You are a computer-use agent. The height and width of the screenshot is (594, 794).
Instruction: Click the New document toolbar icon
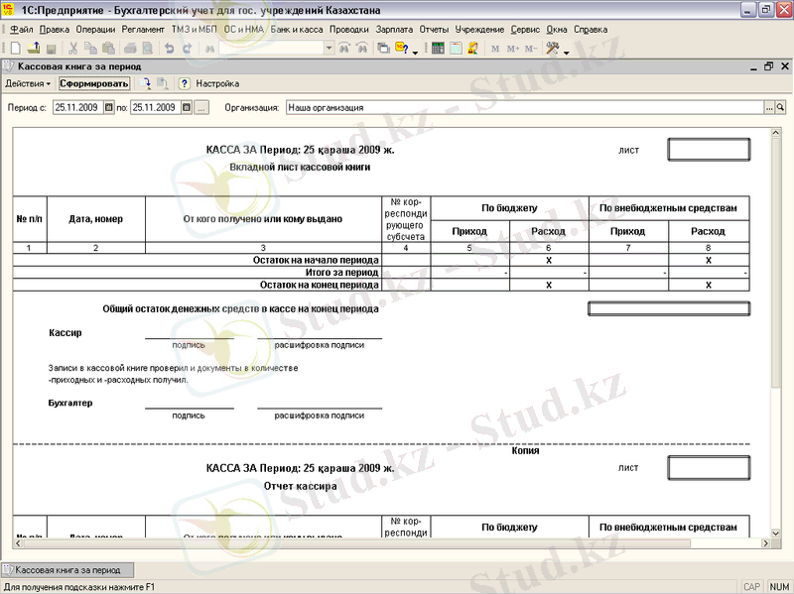tap(15, 48)
